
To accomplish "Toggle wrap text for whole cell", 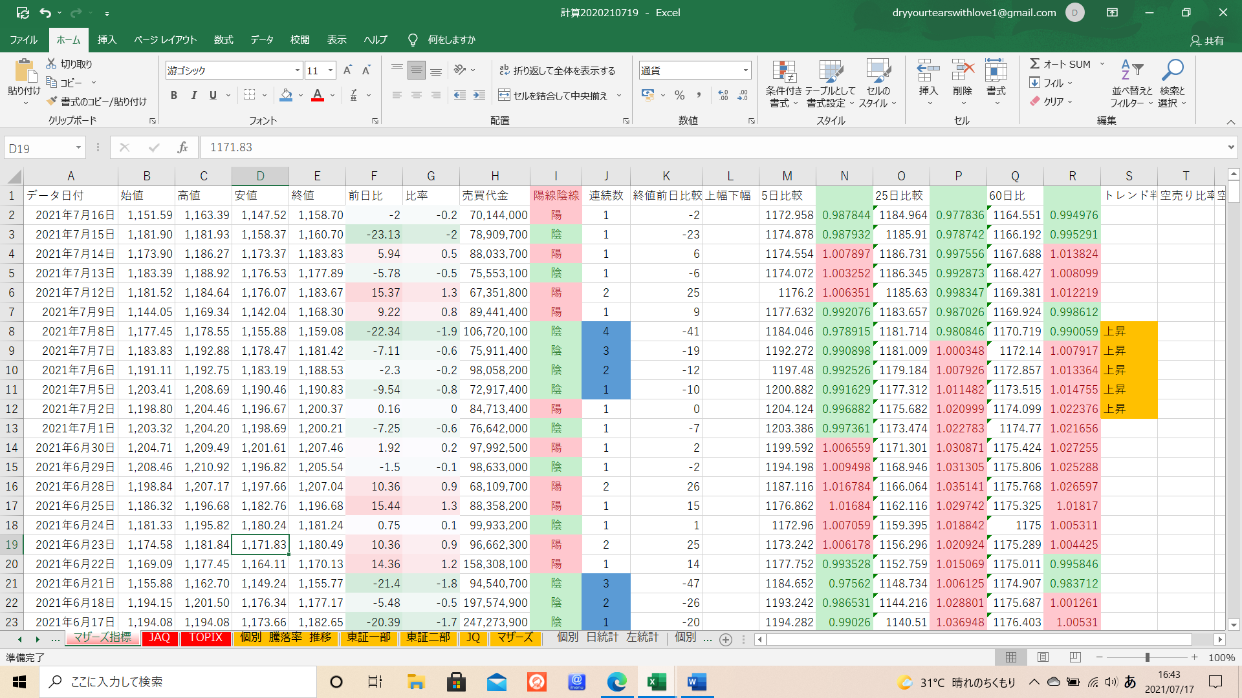I will (557, 70).
